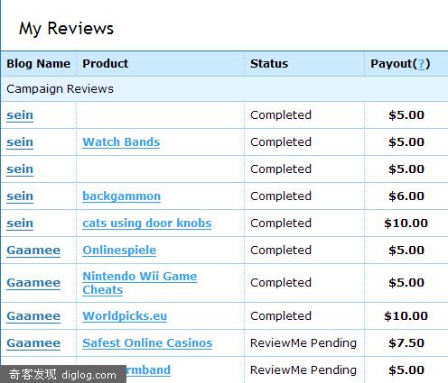The height and width of the screenshot is (383, 448).
Task: Open Gaamee blog link in Onlinespiele row
Action: coord(33,251)
